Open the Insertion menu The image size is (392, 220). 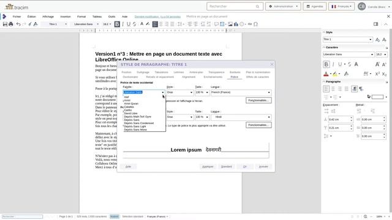click(66, 16)
